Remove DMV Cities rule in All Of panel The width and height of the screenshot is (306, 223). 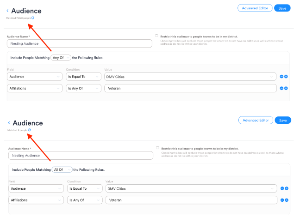coord(283,188)
